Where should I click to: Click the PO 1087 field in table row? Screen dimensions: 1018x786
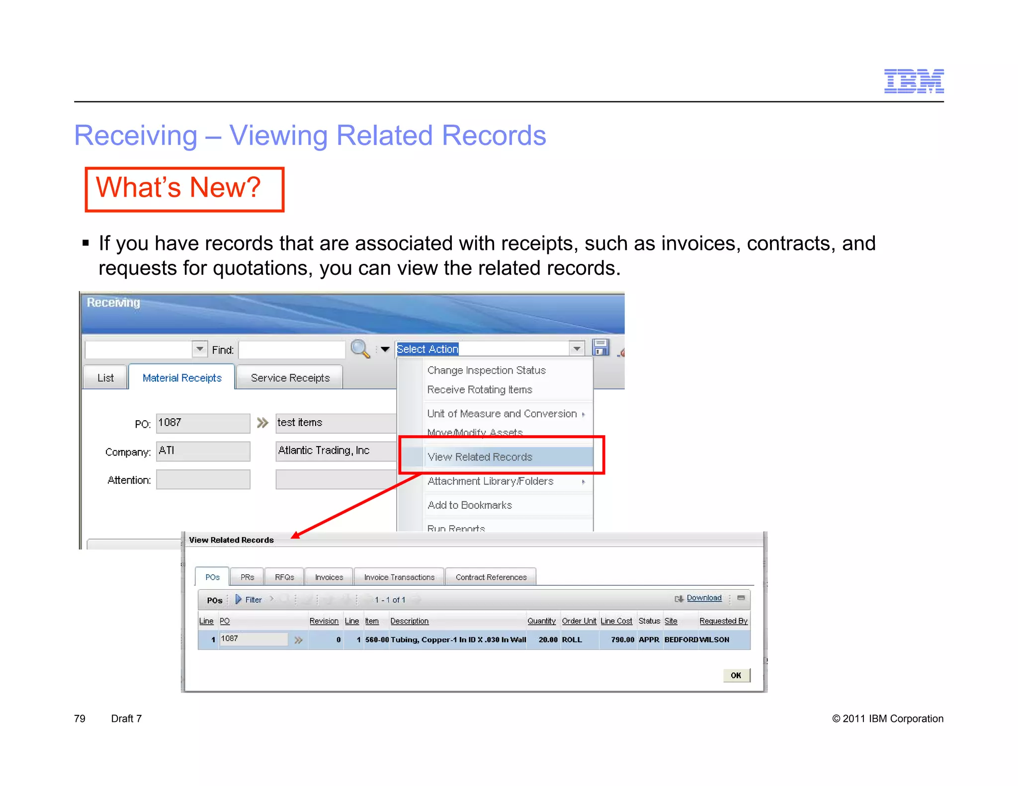pos(254,639)
